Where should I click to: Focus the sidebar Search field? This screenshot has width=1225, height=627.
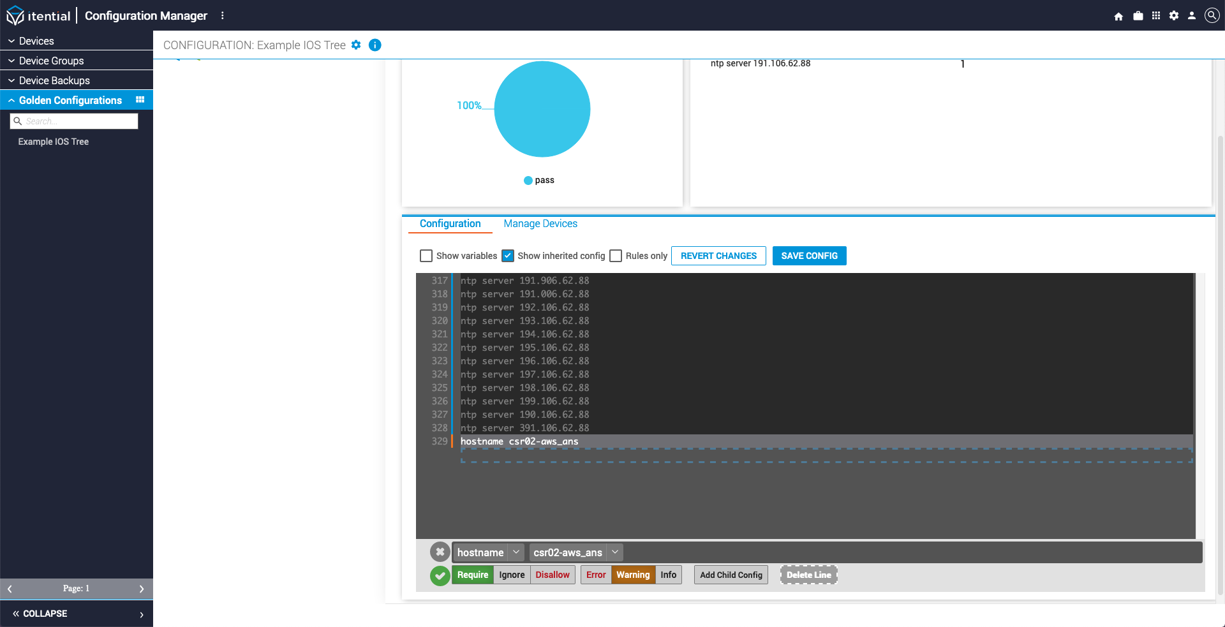point(74,121)
